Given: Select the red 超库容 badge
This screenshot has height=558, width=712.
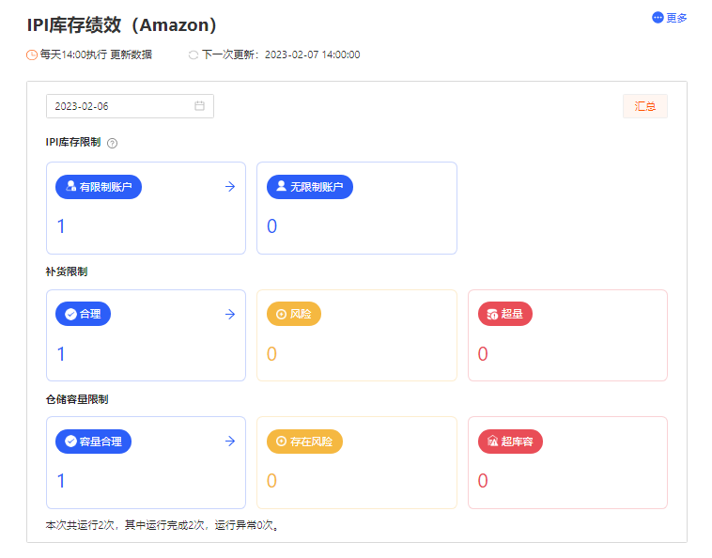Looking at the screenshot, I should [x=510, y=442].
